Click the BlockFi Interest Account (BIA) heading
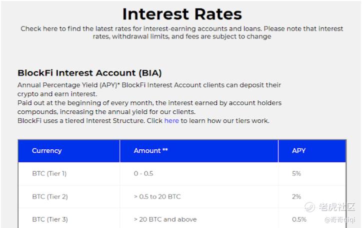Screen dimensions: 362x228 pos(89,73)
